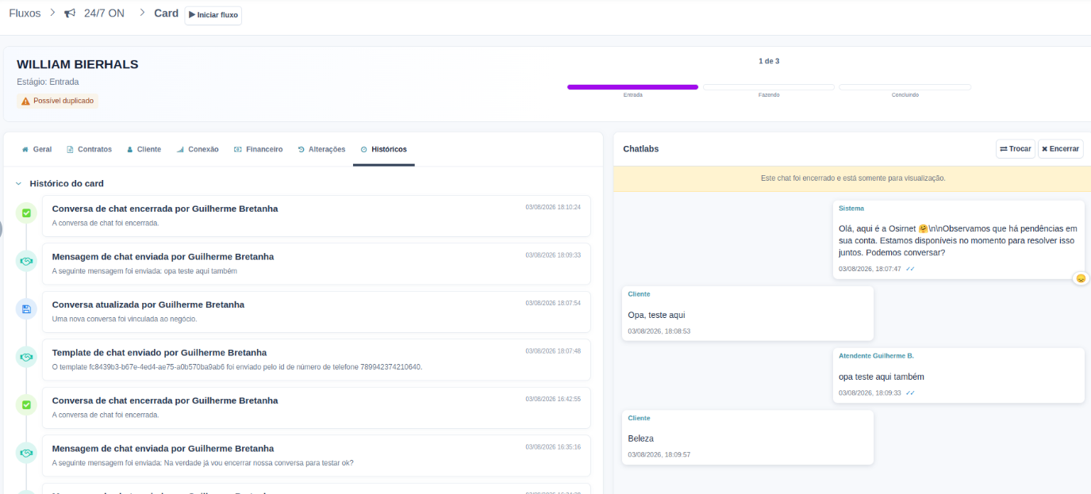Click timestamp 03/08/2026 16:42:55

pos(553,399)
